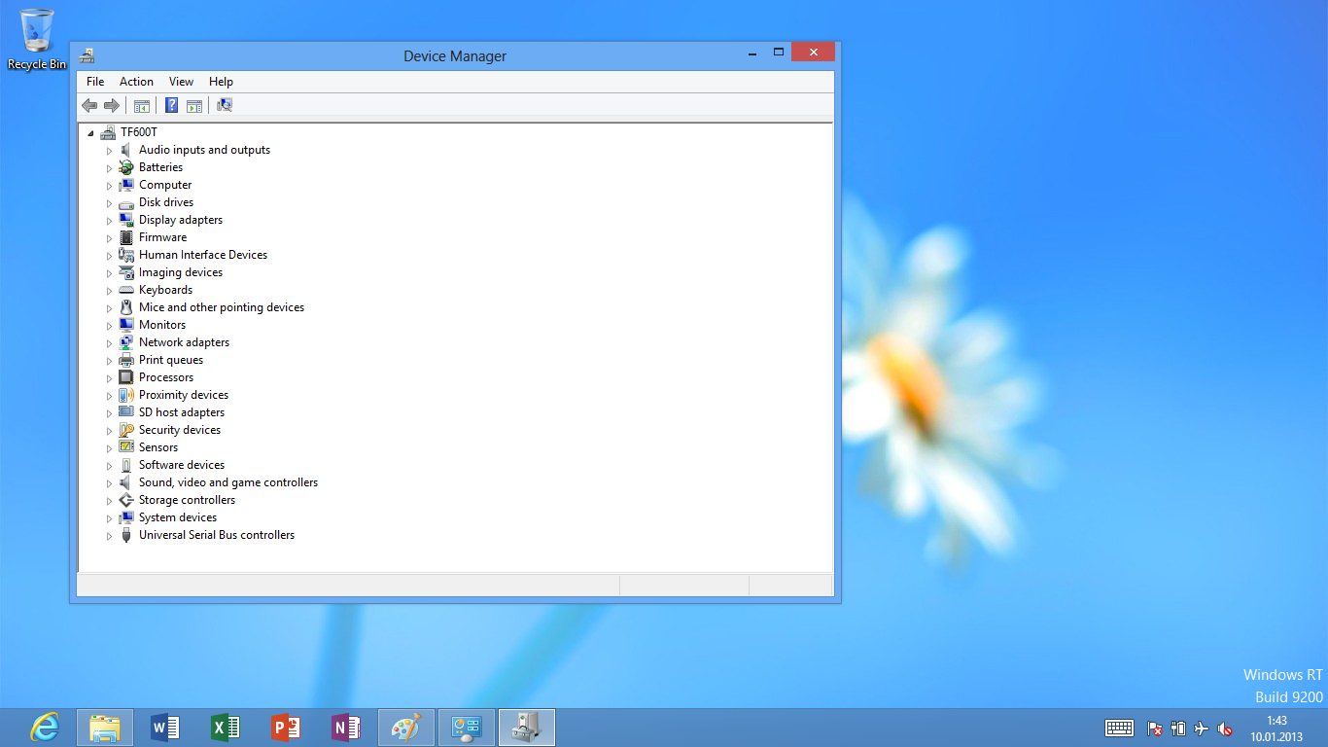The image size is (1328, 747).
Task: Open the Recycle Bin desktop icon
Action: 37,39
